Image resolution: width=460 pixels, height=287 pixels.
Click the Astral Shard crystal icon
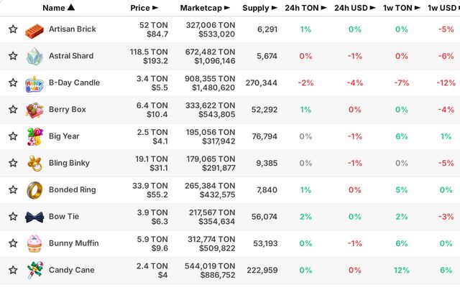(x=34, y=56)
